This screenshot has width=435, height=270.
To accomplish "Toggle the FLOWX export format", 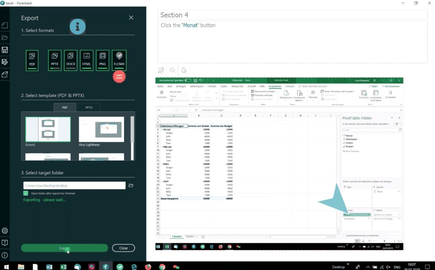I will point(119,61).
